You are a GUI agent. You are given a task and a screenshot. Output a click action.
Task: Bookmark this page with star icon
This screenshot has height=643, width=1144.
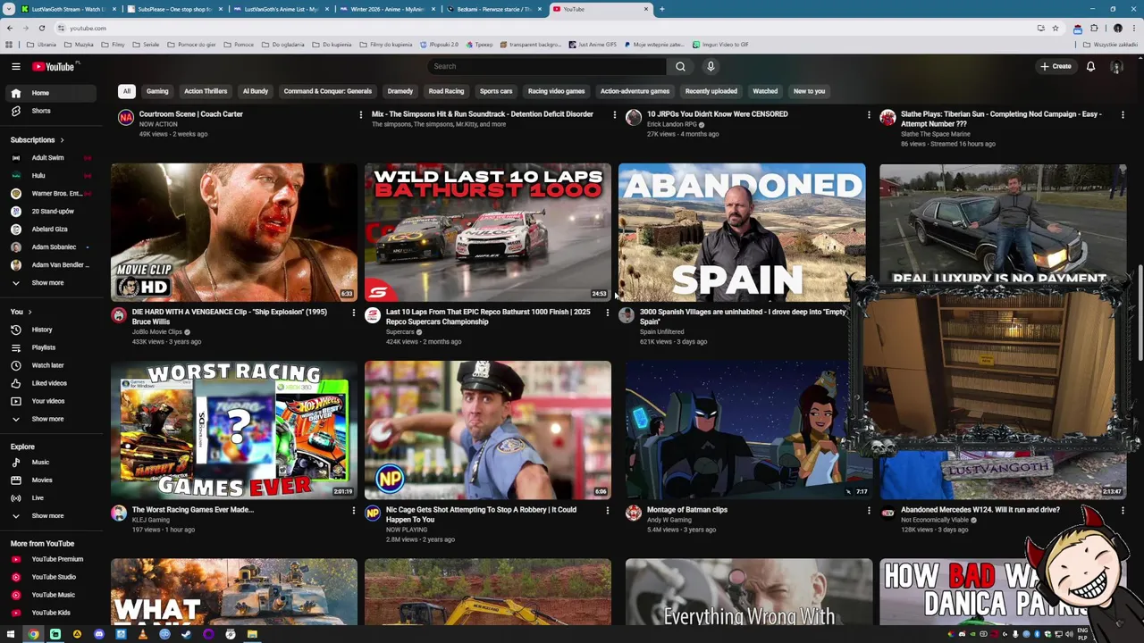1056,28
